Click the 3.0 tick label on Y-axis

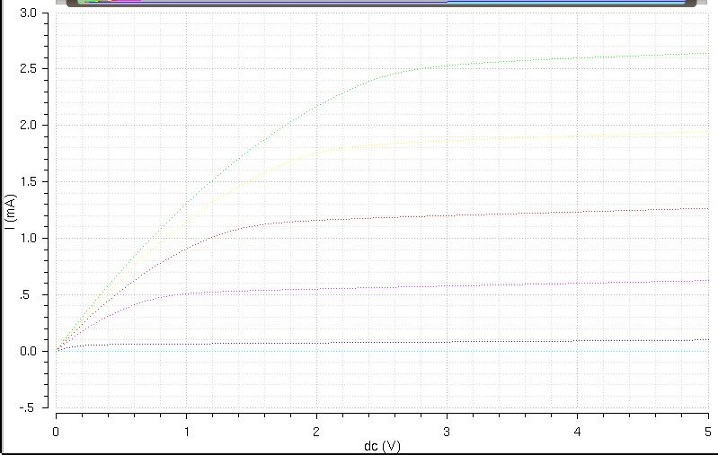click(28, 13)
